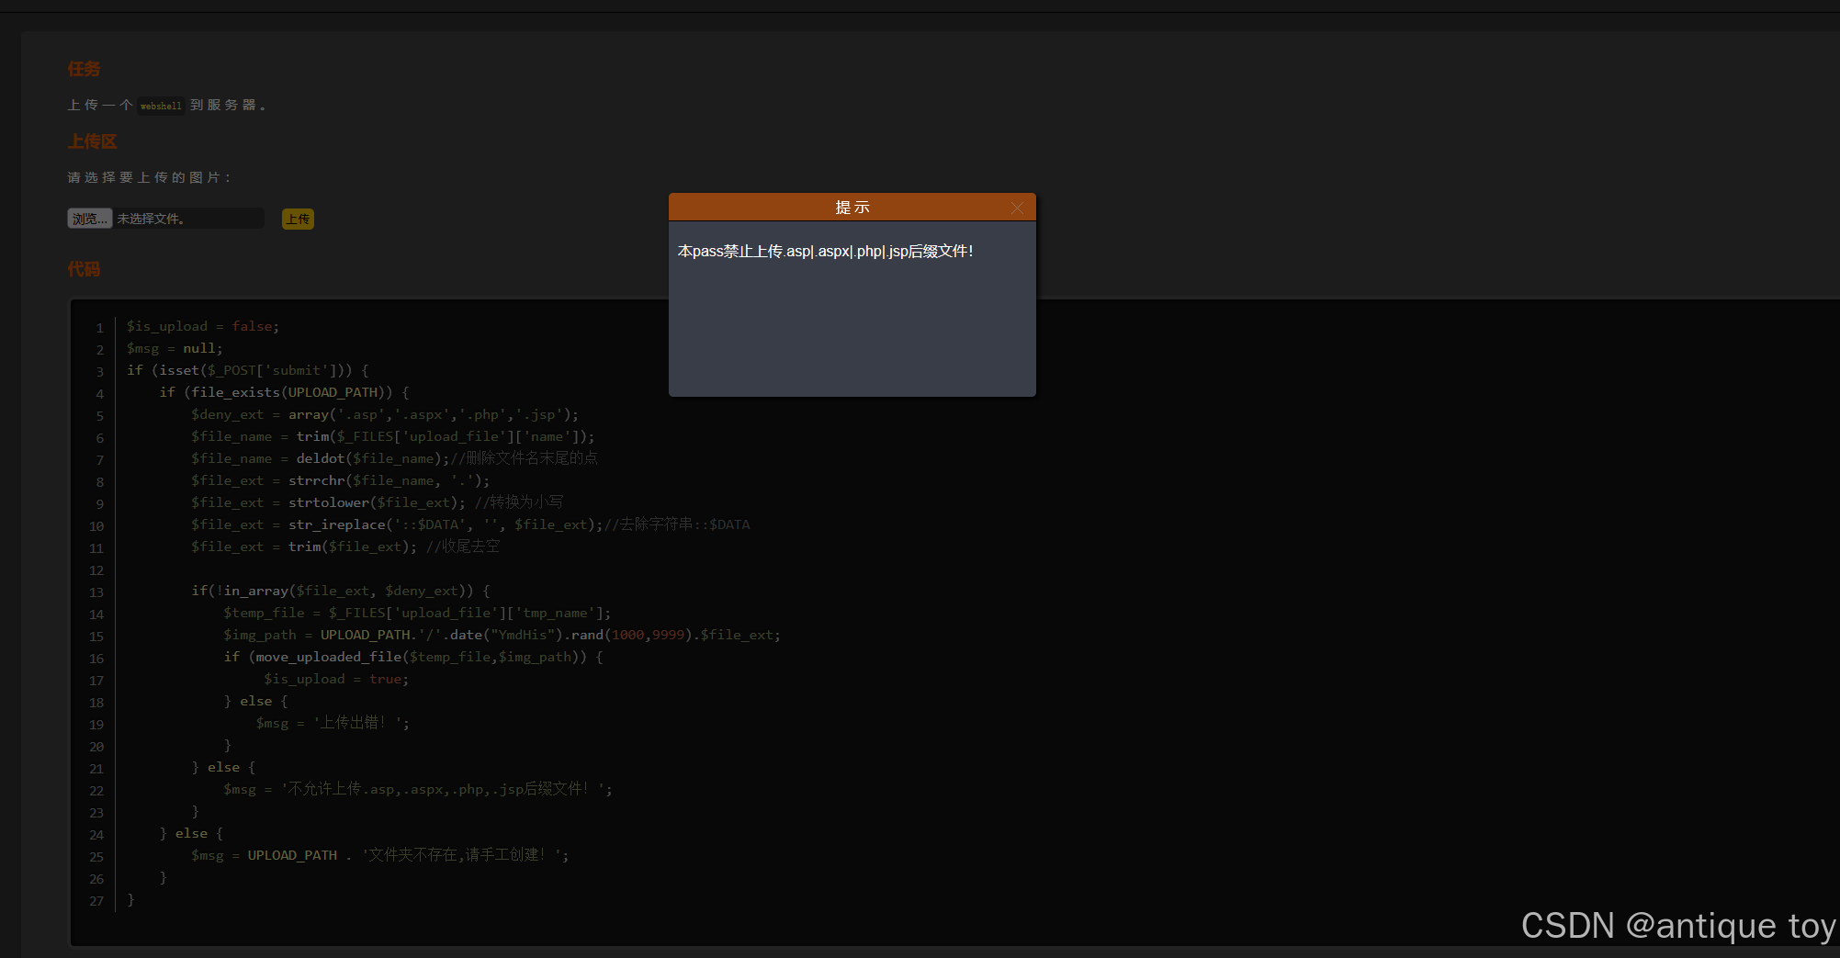The height and width of the screenshot is (958, 1840).
Task: Click the 上传 upload button
Action: [298, 219]
